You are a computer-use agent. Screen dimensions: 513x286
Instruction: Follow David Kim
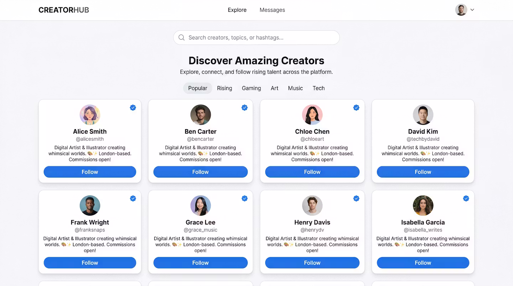(423, 172)
